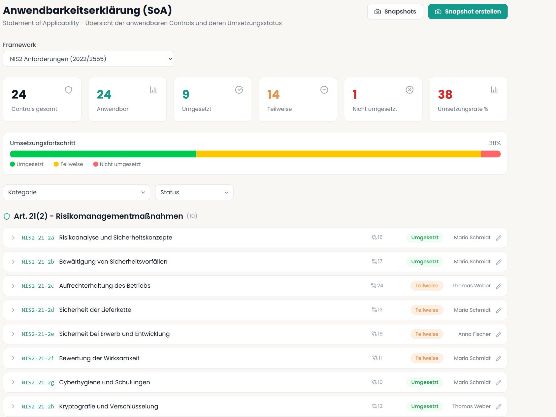This screenshot has height=417, width=556.
Task: Expand the NIS2-21-2d Sicherheit der Lieferkette row
Action: 13,310
